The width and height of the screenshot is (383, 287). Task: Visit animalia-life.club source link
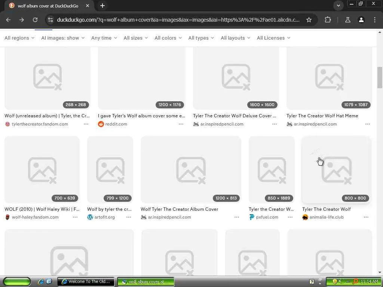click(327, 217)
